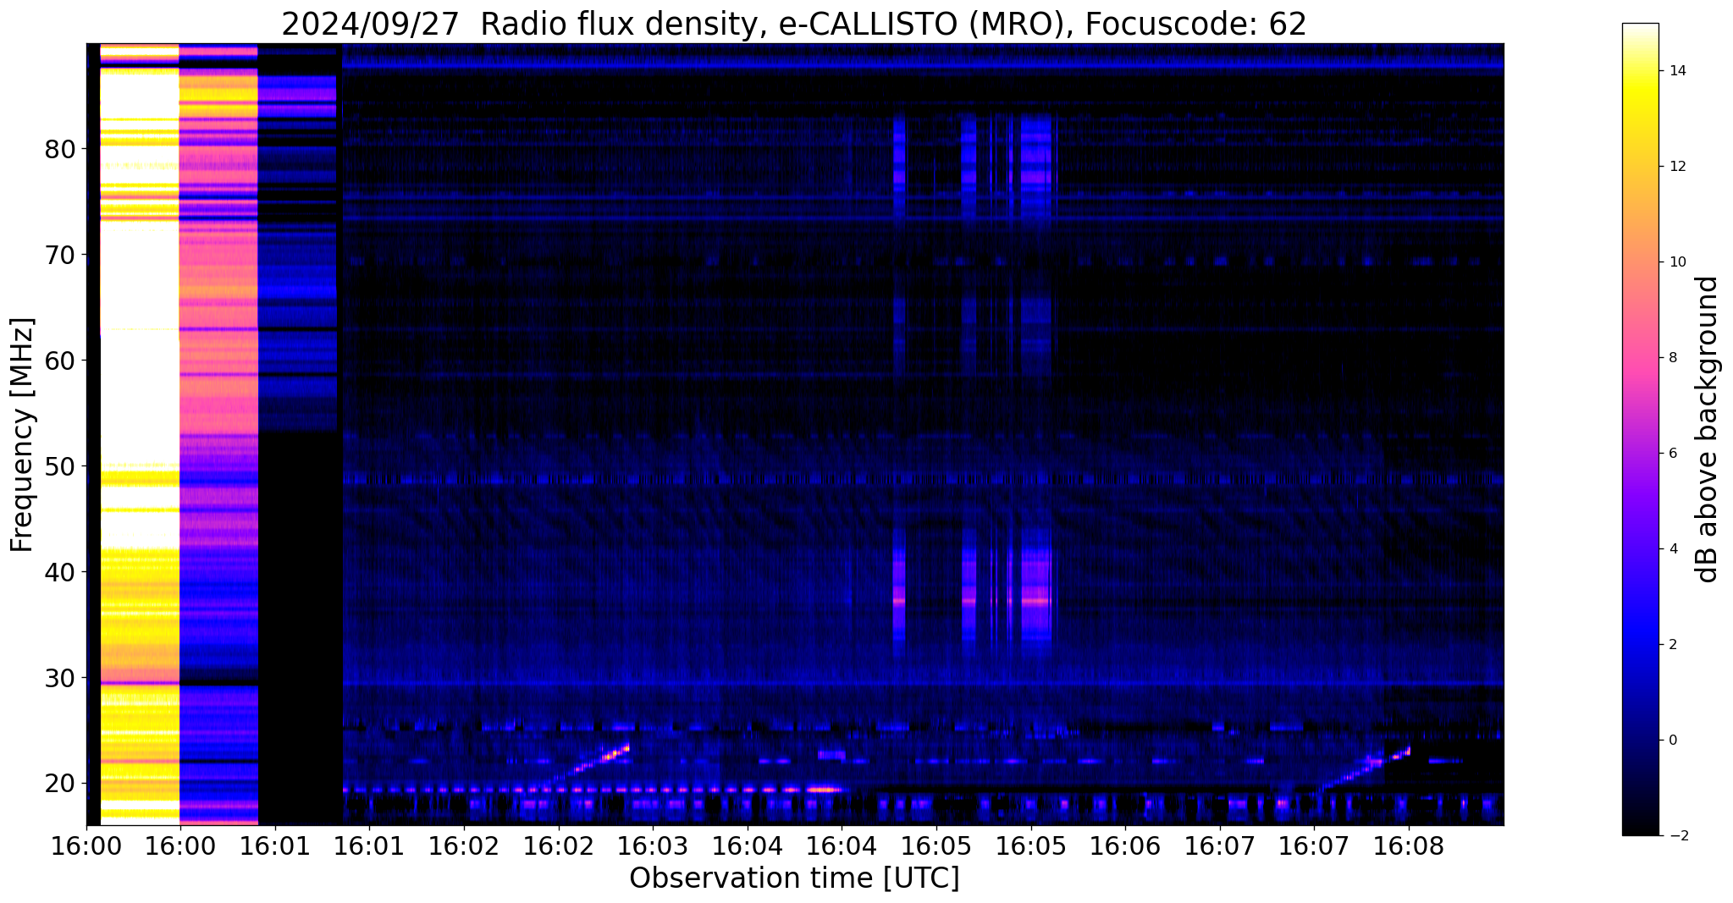
Task: Click the colorbar tick label 2
Action: pyautogui.click(x=1672, y=645)
